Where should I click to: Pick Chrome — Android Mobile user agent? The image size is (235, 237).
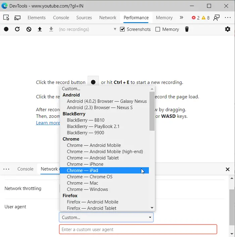coord(104,145)
